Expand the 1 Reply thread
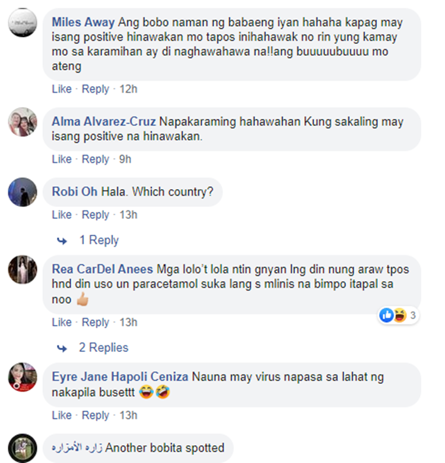Image resolution: width=445 pixels, height=463 pixels. coord(99,240)
